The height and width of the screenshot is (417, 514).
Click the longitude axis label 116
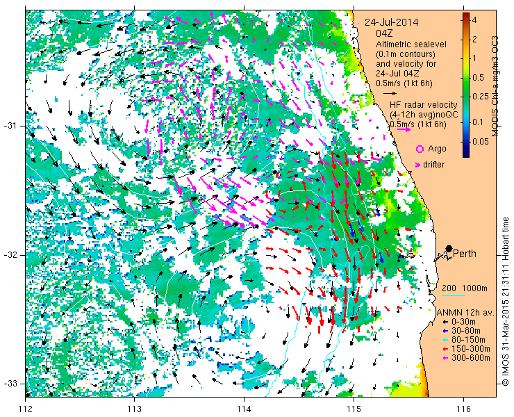click(463, 409)
